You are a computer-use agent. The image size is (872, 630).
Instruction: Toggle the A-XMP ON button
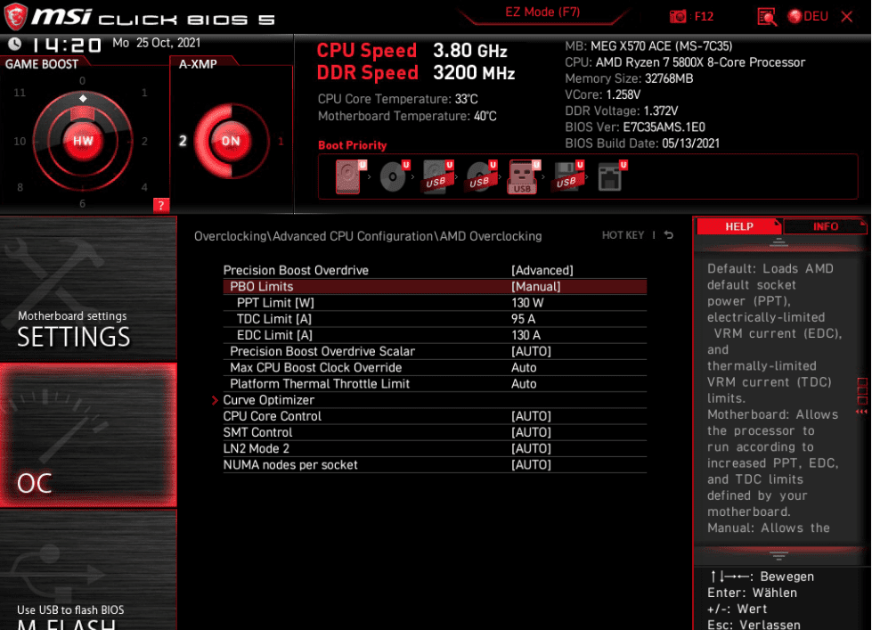[x=230, y=141]
